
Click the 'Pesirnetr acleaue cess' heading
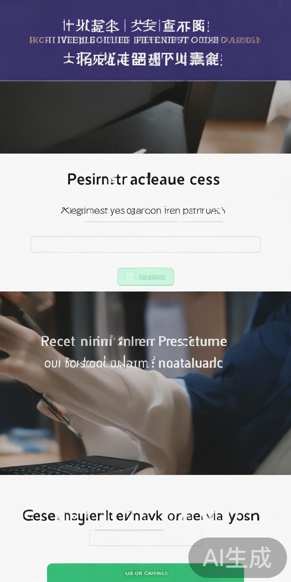coord(143,179)
